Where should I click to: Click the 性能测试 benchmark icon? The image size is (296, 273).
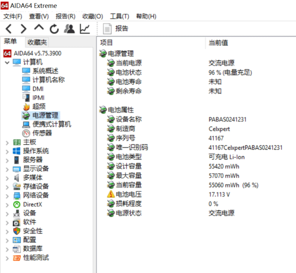tap(17, 258)
